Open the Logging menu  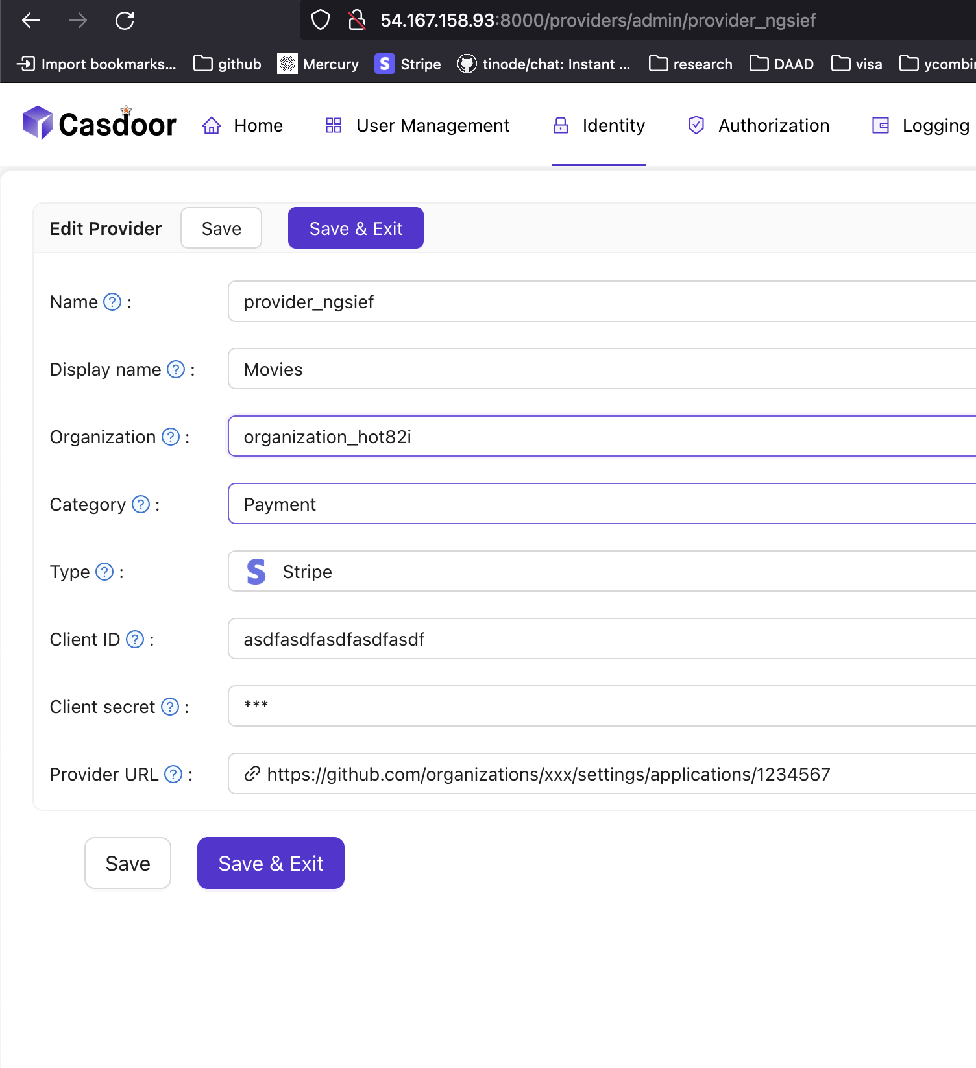(920, 125)
